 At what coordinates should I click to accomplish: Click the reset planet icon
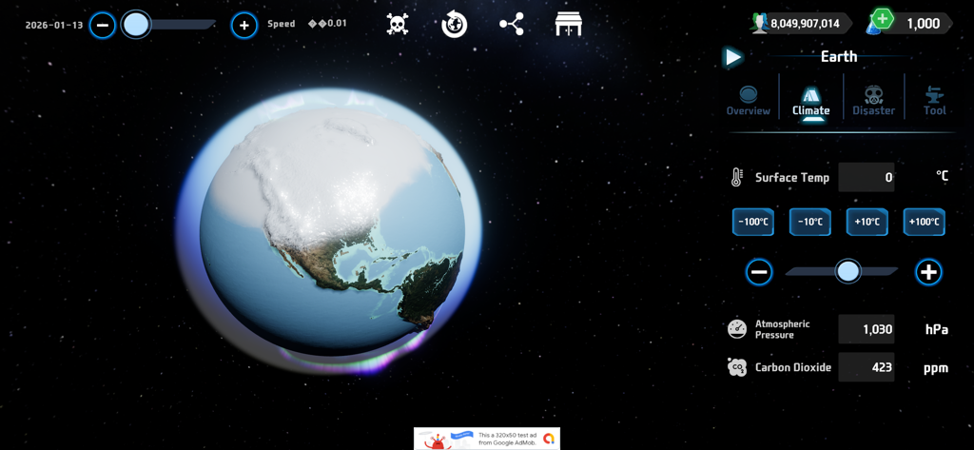point(453,25)
